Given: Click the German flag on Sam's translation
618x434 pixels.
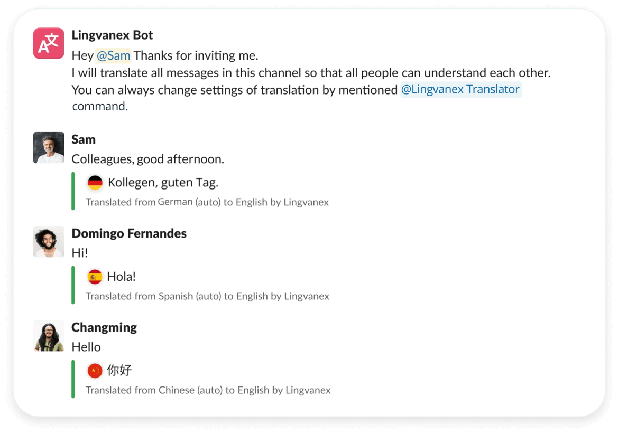Looking at the screenshot, I should click(95, 181).
